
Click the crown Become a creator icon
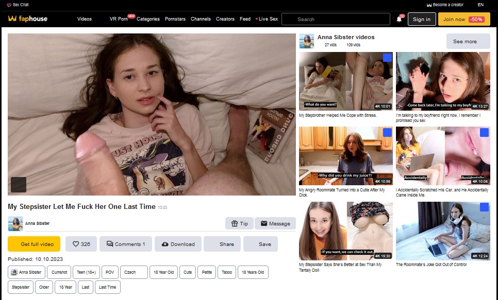click(x=429, y=5)
